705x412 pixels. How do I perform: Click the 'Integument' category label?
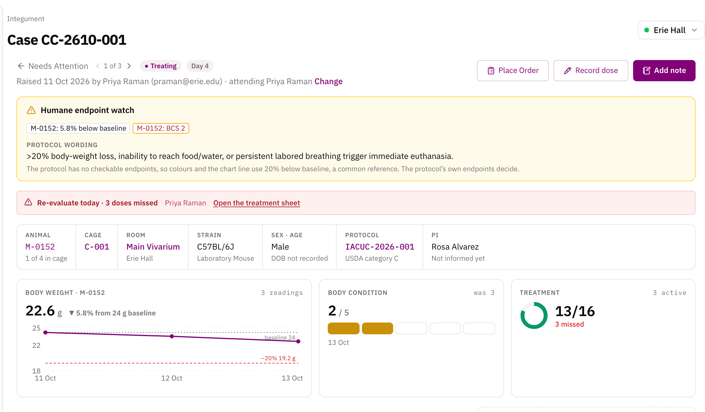(26, 19)
